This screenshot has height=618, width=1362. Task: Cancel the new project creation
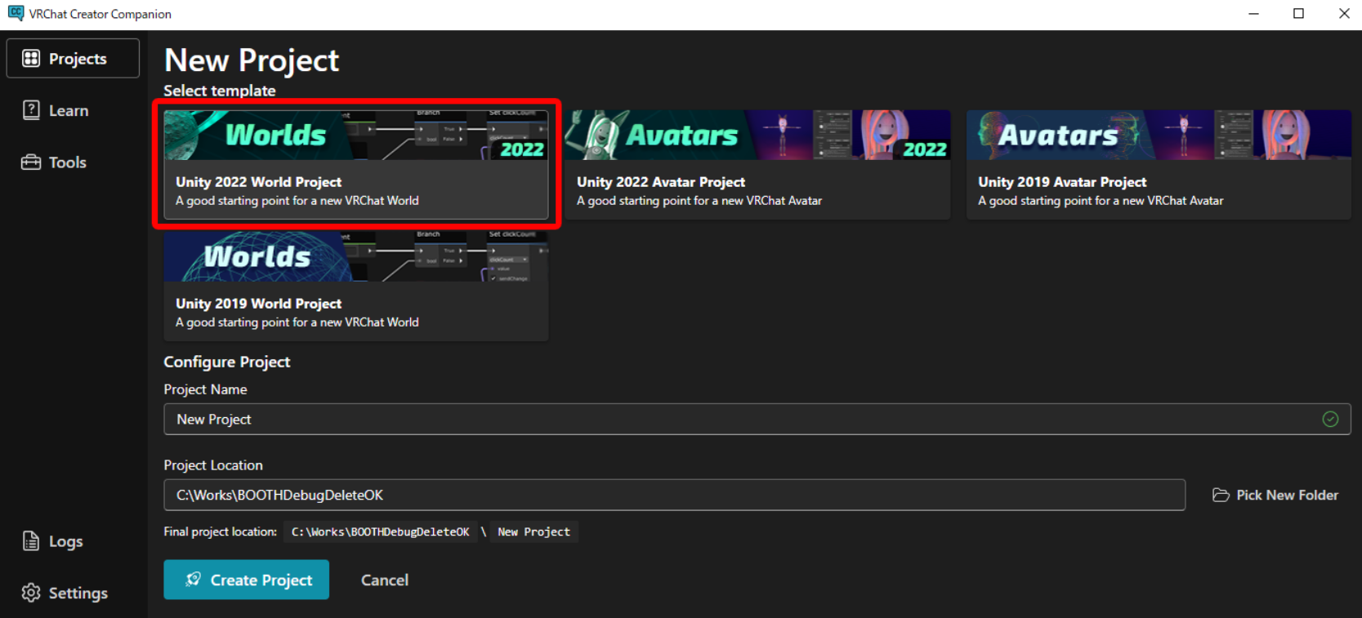click(385, 580)
